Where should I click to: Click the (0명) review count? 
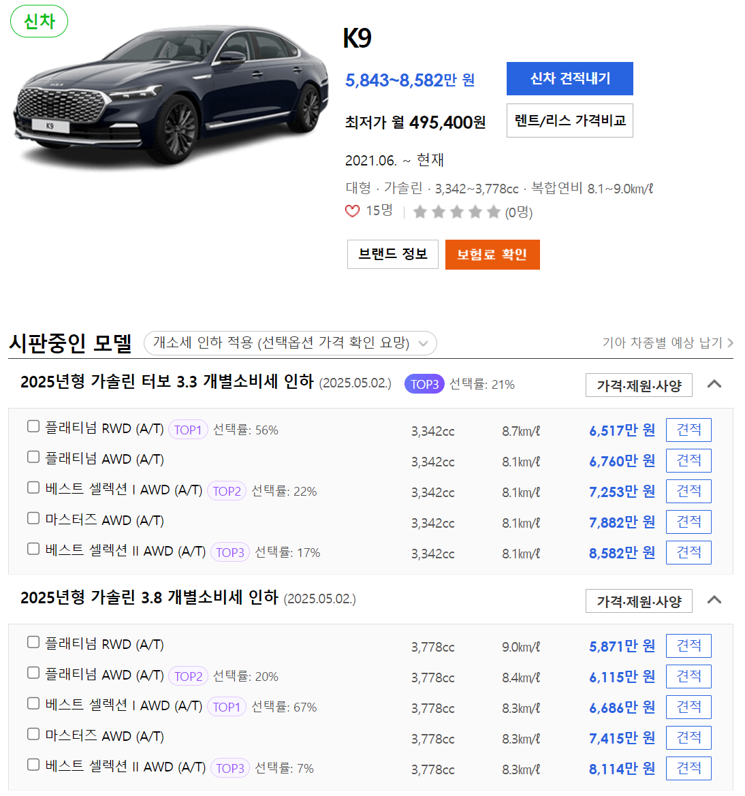[x=518, y=212]
